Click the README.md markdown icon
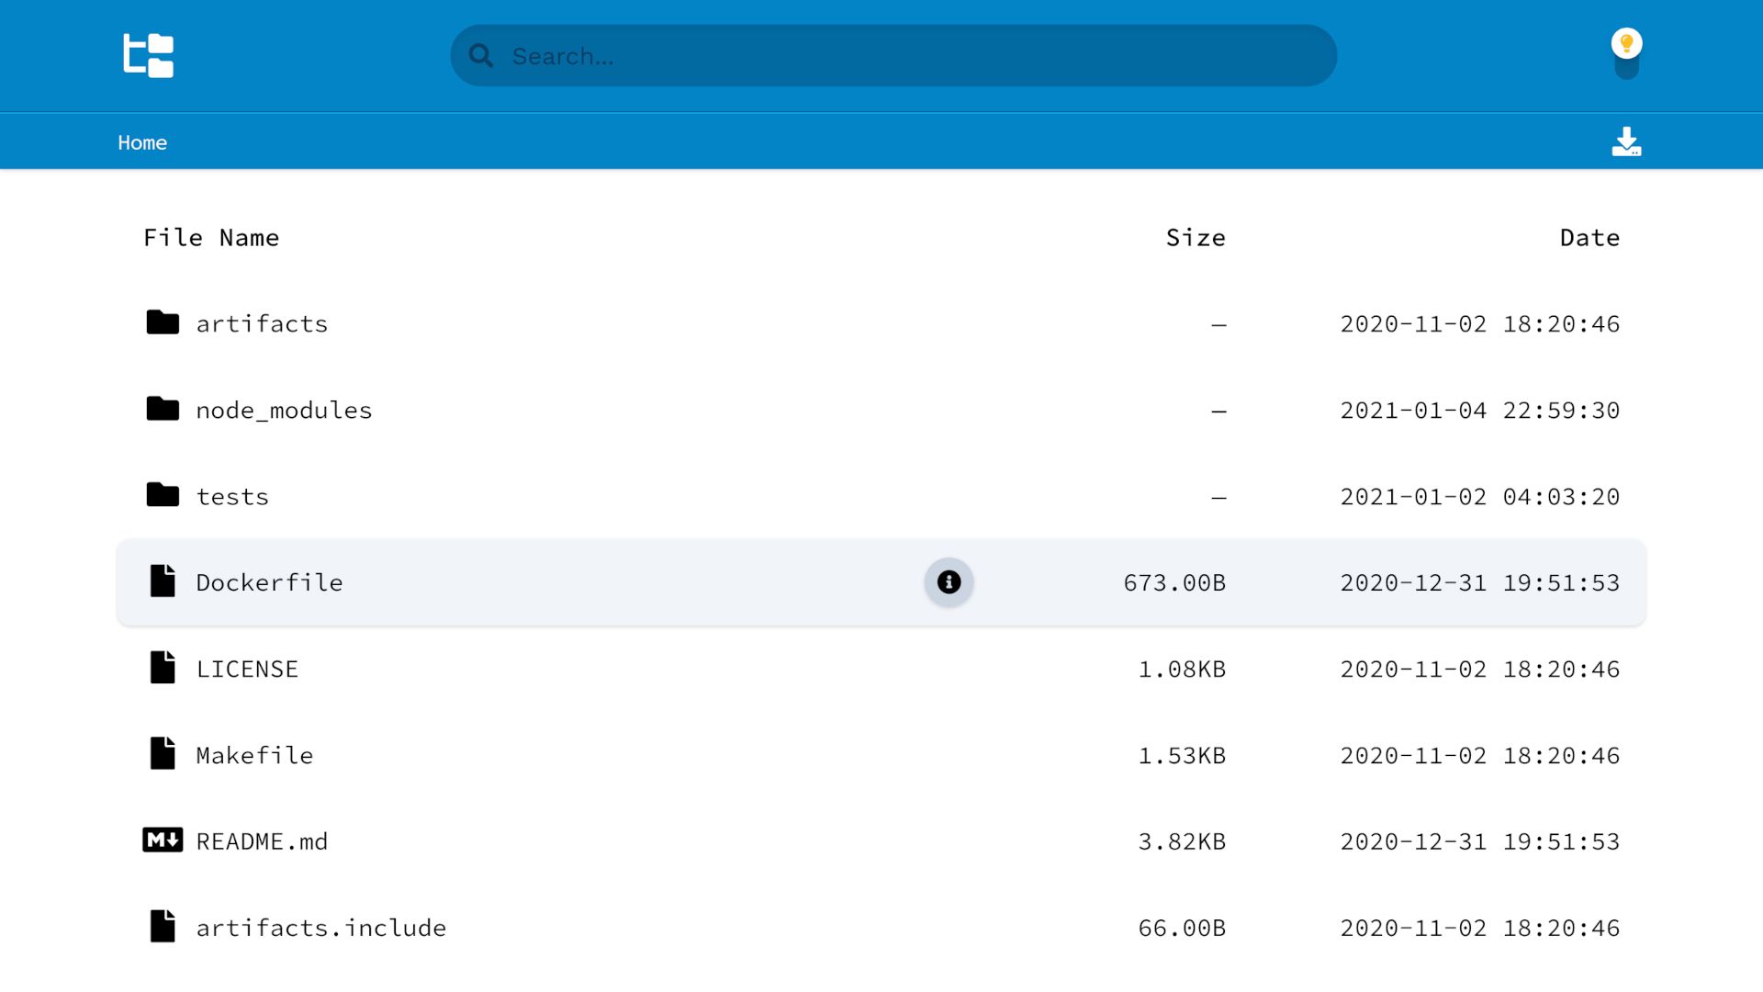The width and height of the screenshot is (1763, 992). (163, 840)
